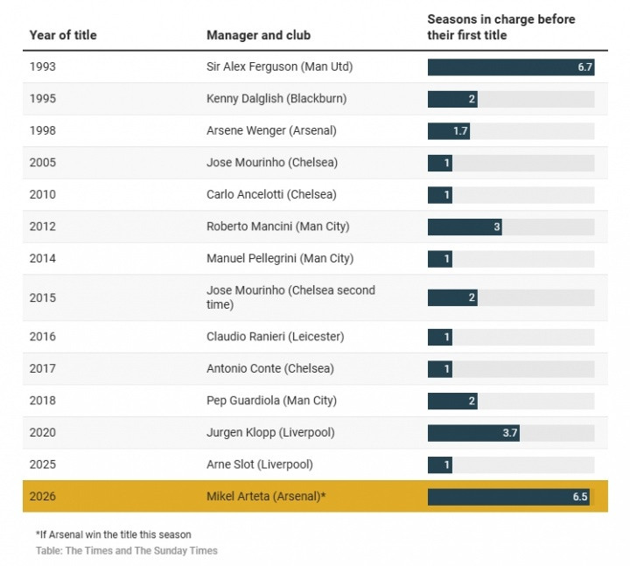Select the 2016 year cell
The height and width of the screenshot is (566, 630).
pos(43,337)
